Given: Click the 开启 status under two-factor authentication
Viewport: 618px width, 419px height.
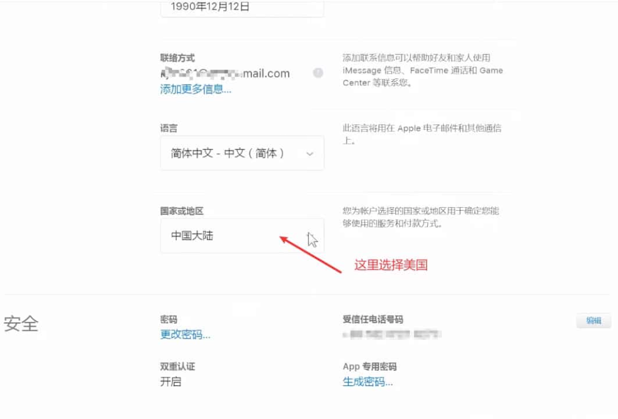Looking at the screenshot, I should click(171, 382).
